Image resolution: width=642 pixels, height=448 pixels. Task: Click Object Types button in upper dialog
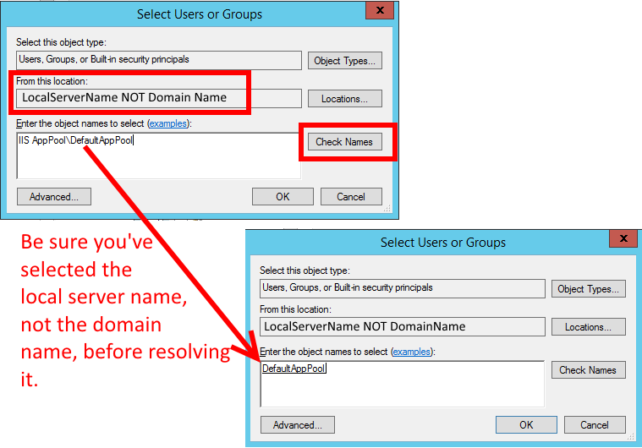(345, 61)
